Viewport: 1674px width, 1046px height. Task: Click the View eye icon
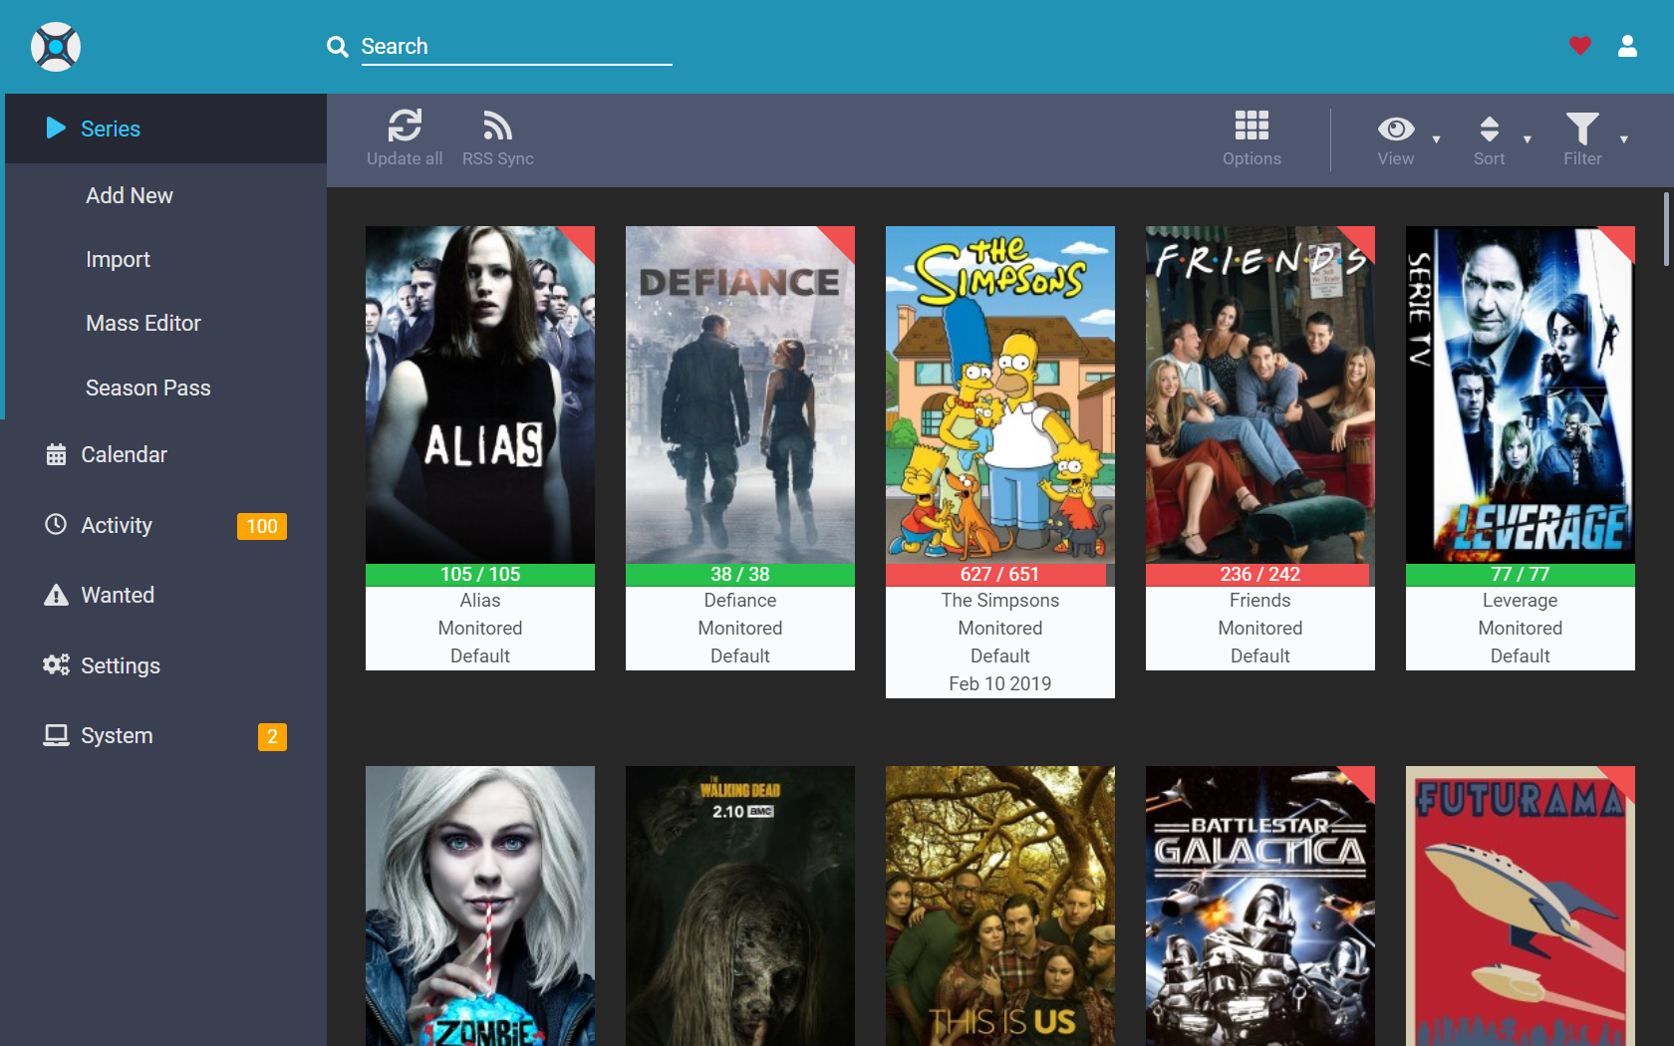[1396, 129]
